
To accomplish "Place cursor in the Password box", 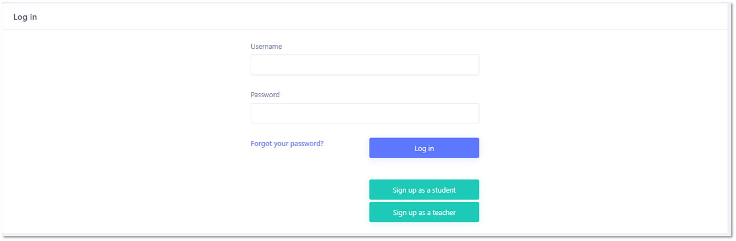I will [365, 113].
